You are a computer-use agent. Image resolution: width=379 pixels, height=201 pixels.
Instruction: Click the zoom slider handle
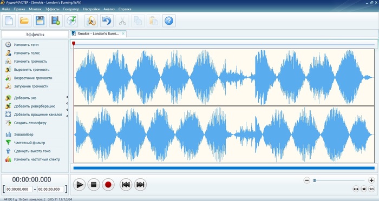(315, 180)
